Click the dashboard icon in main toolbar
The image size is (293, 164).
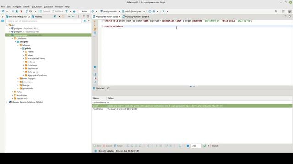click(x=150, y=11)
